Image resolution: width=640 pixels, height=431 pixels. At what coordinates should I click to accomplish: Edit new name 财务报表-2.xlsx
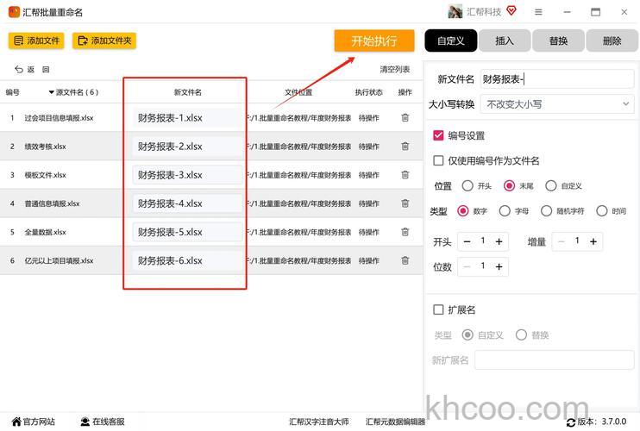click(x=188, y=147)
